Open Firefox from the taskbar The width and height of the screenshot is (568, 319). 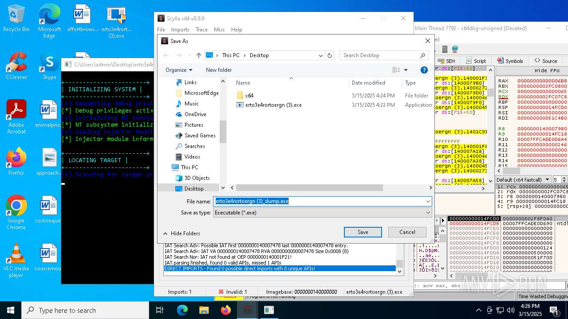[225, 310]
